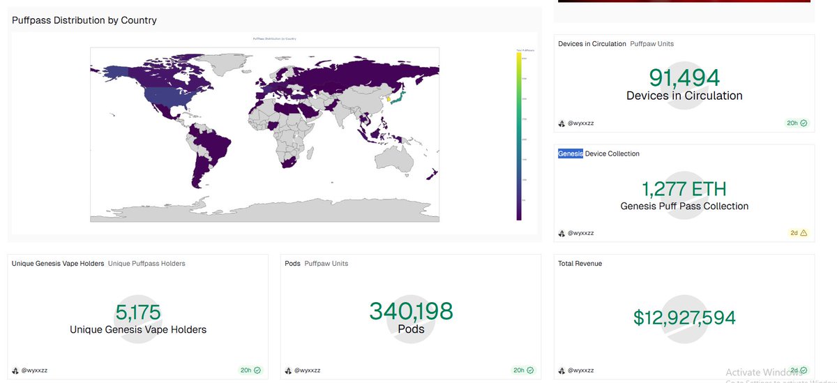
Task: Click the Genesis Puff Pass Collection caption
Action: pos(684,206)
